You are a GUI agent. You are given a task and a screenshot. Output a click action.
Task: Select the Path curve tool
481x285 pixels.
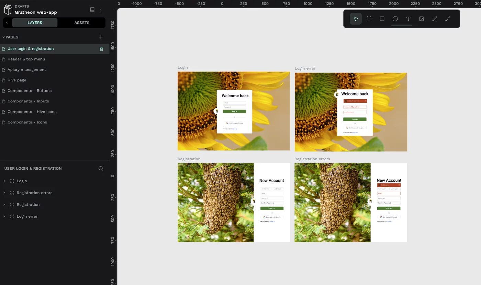pyautogui.click(x=448, y=19)
